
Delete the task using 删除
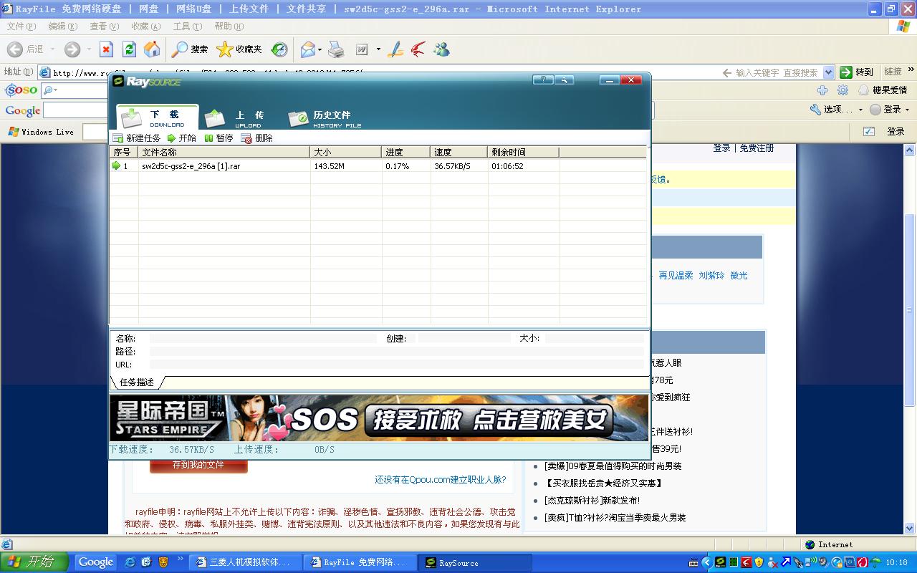(x=257, y=138)
